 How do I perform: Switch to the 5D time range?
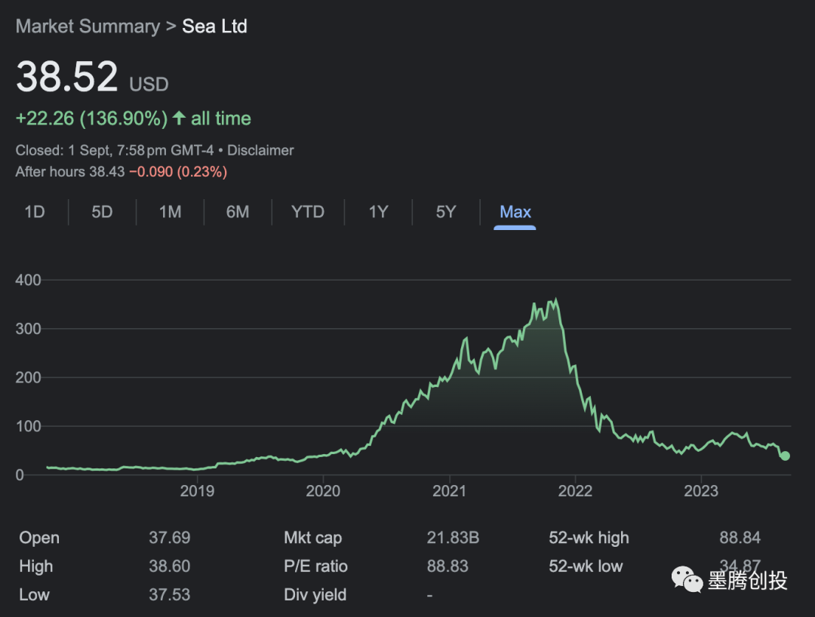click(102, 212)
